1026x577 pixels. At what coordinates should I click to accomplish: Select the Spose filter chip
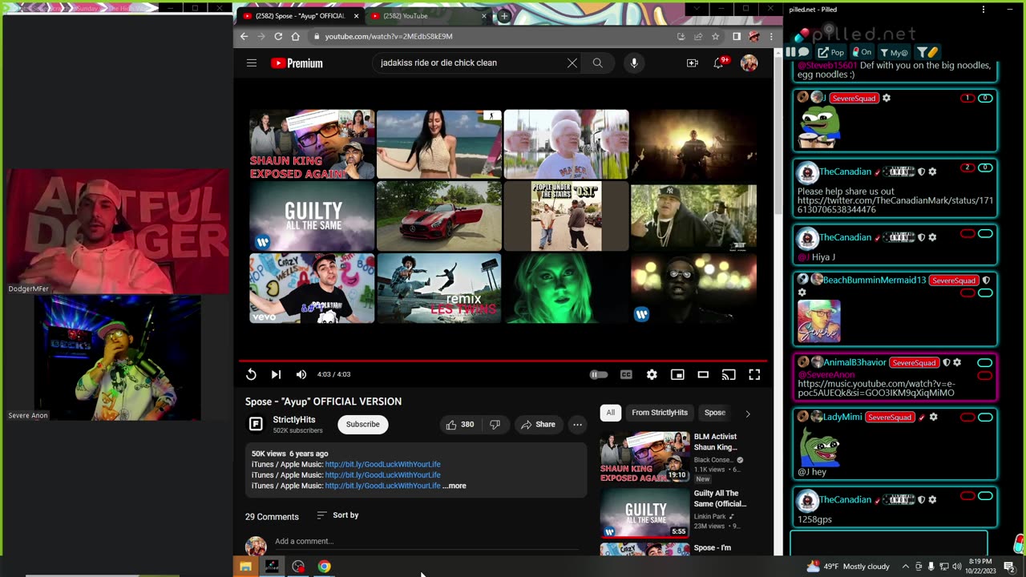click(715, 413)
